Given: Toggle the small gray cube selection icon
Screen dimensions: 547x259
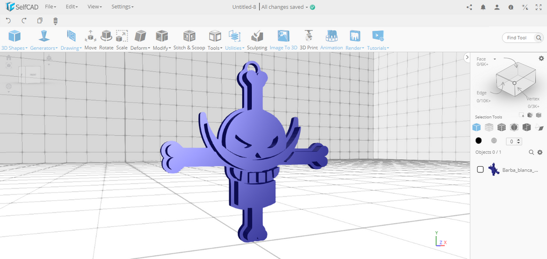Looking at the screenshot, I should (538, 115).
